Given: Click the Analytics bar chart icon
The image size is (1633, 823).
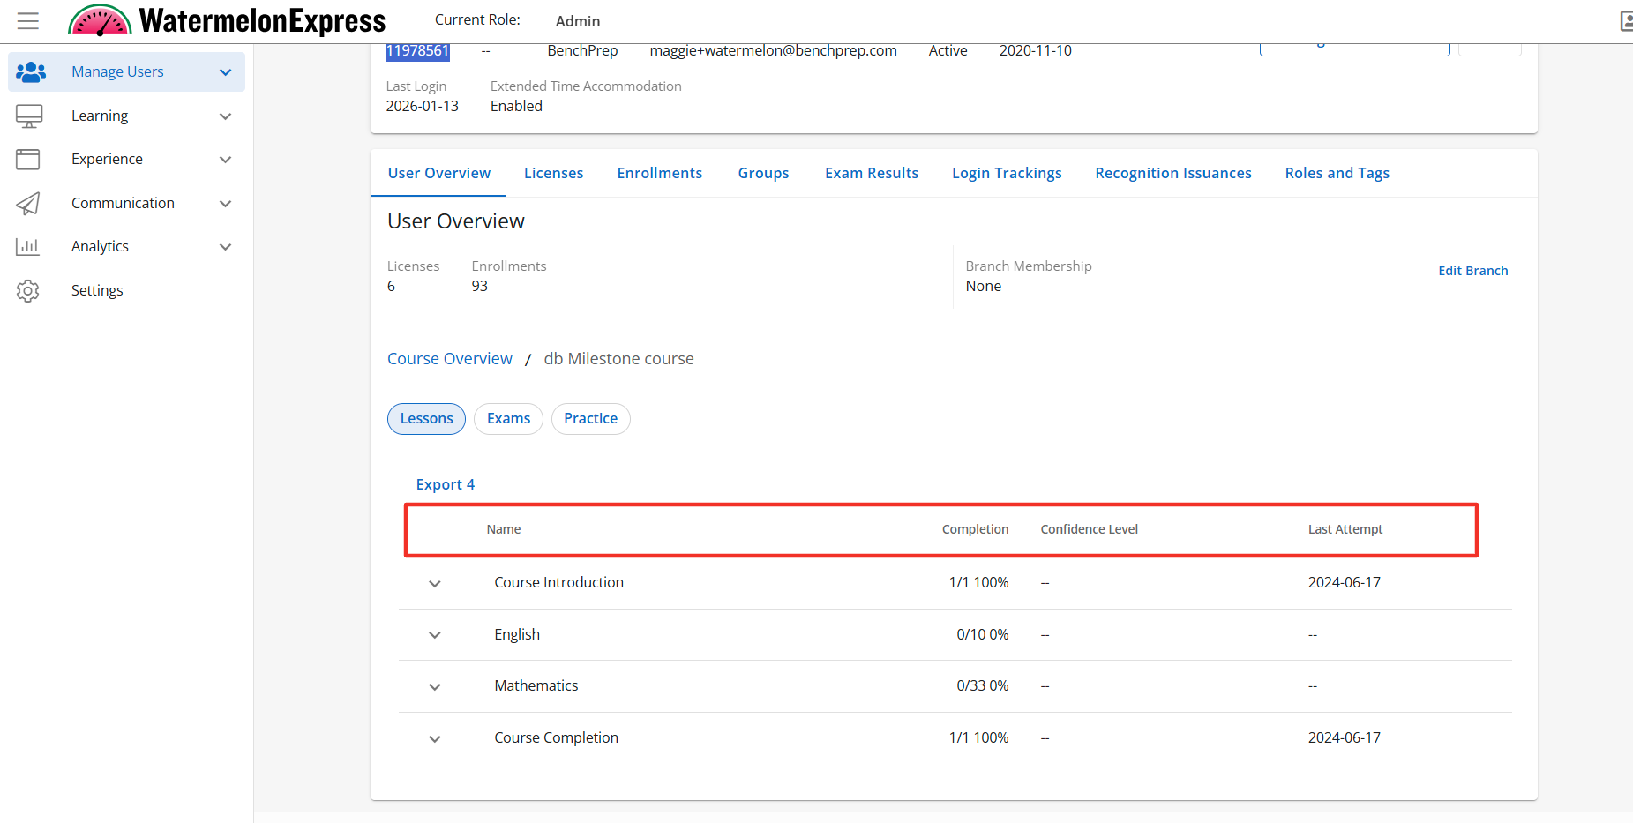Looking at the screenshot, I should pos(28,247).
